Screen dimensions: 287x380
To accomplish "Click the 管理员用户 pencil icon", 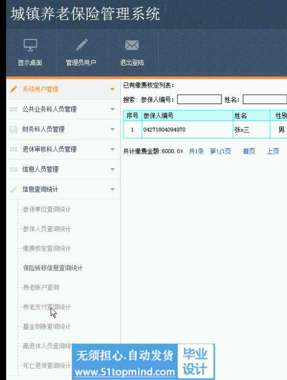I will 81,45.
